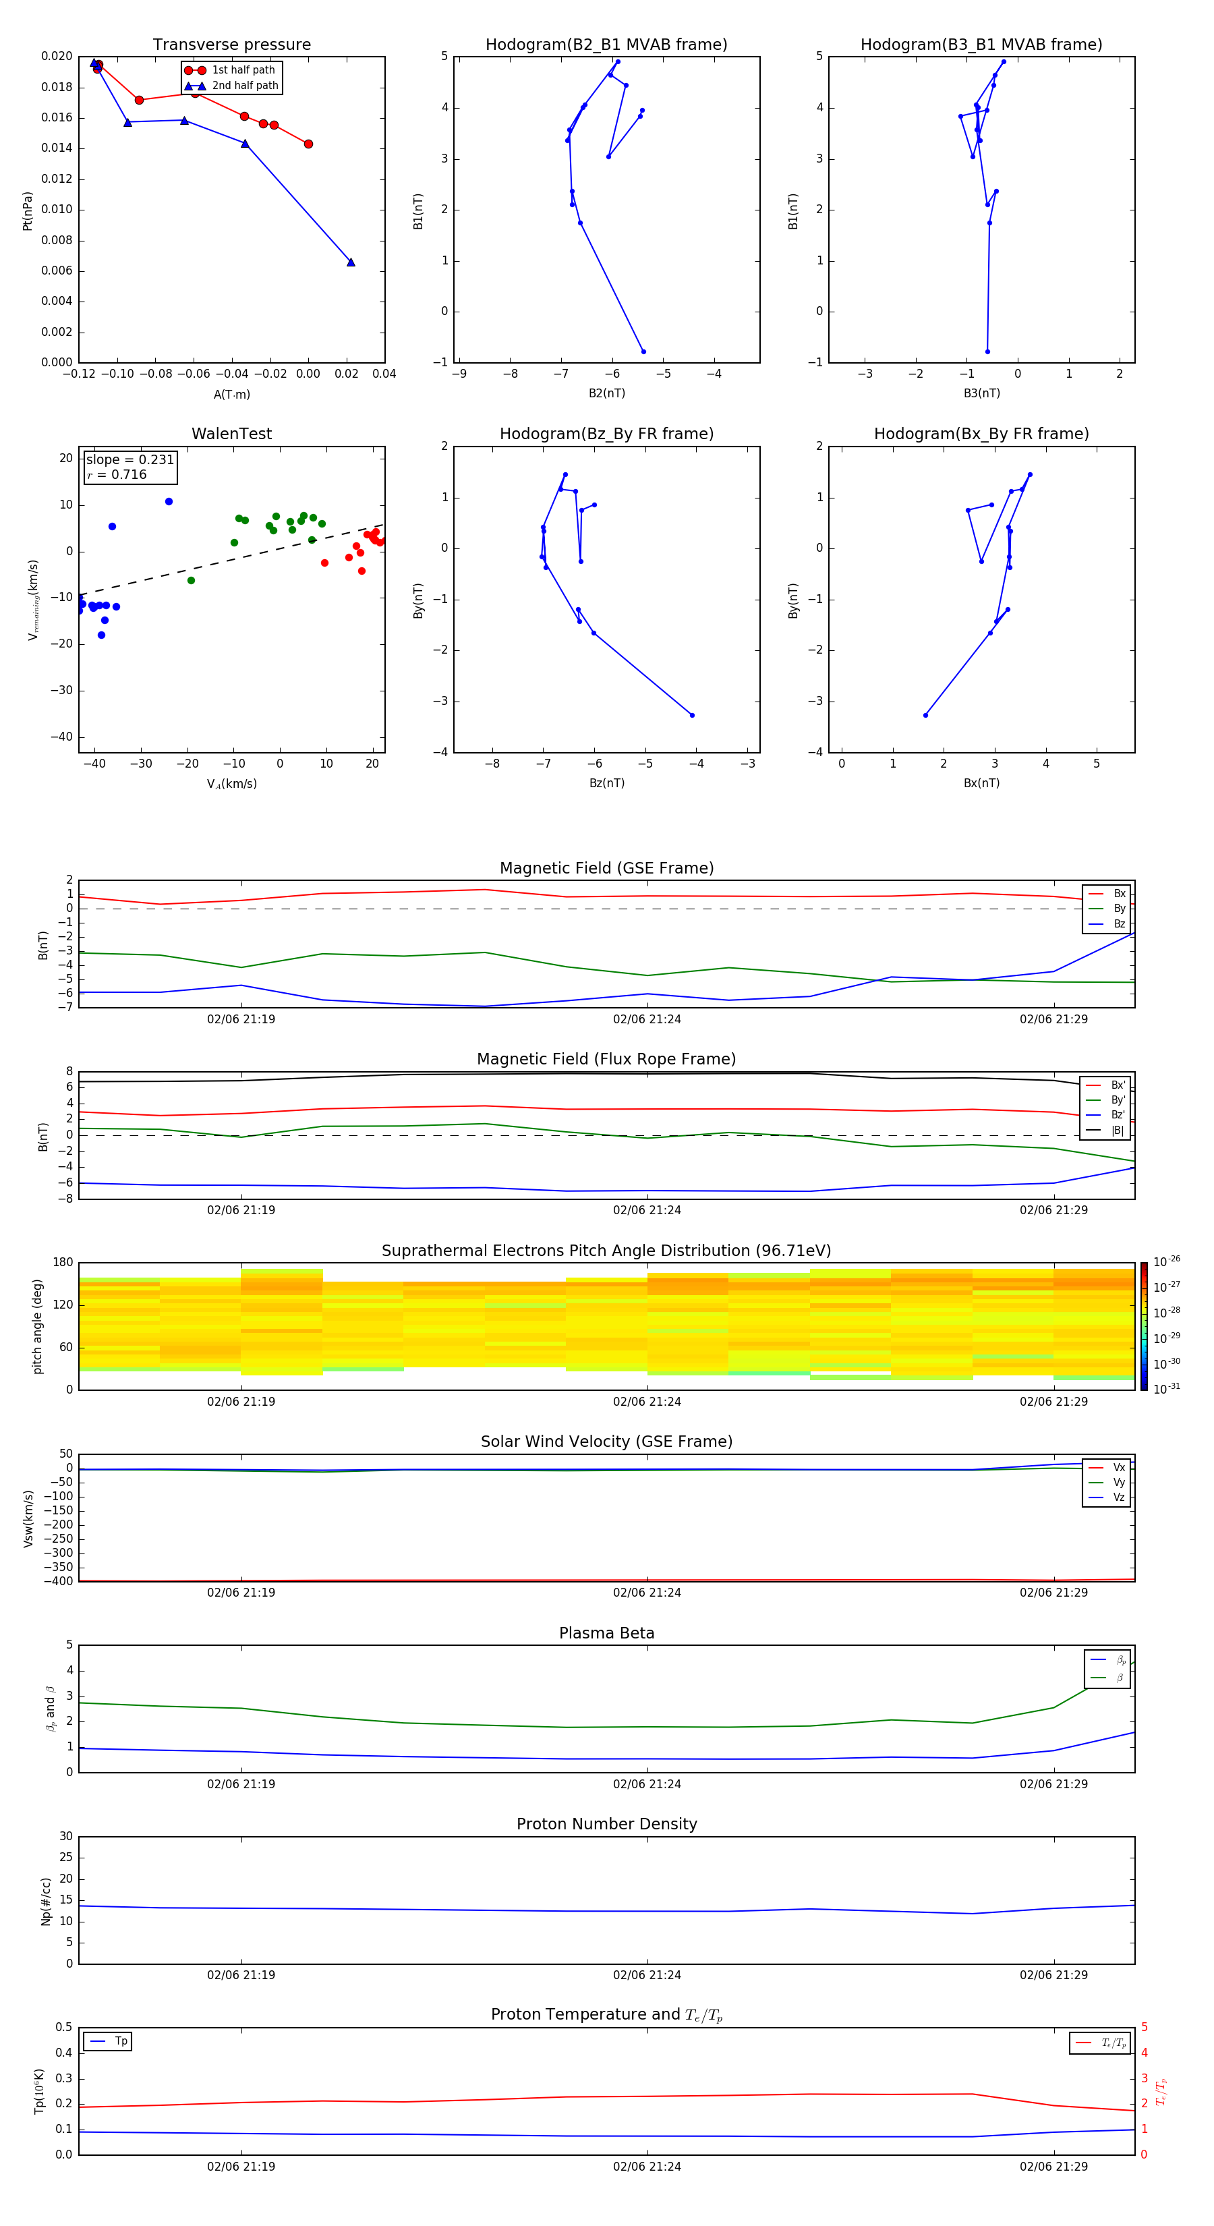Click the 'Hodogram(B3_B1 MVAB frame)' title

(981, 45)
